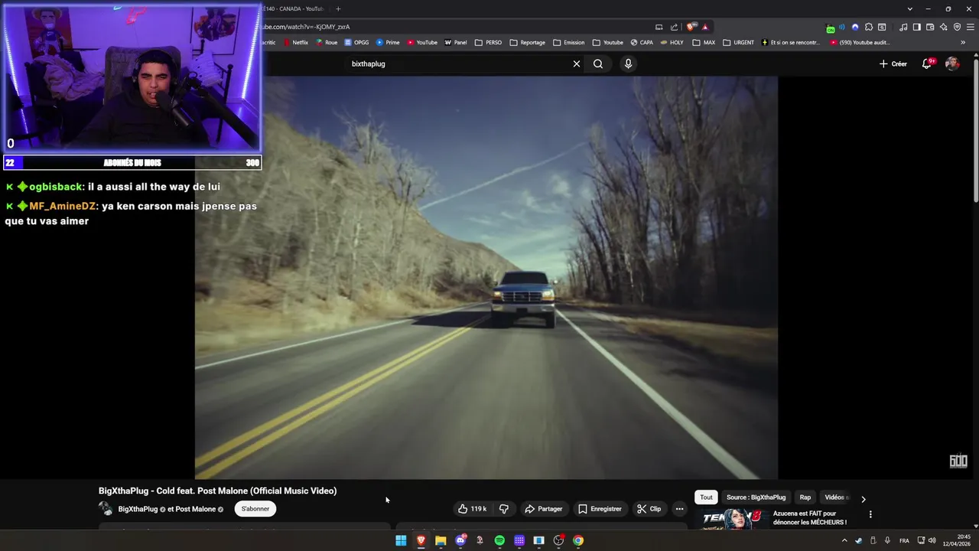979x551 pixels.
Task: Open the Netflix bookmark
Action: click(294, 42)
